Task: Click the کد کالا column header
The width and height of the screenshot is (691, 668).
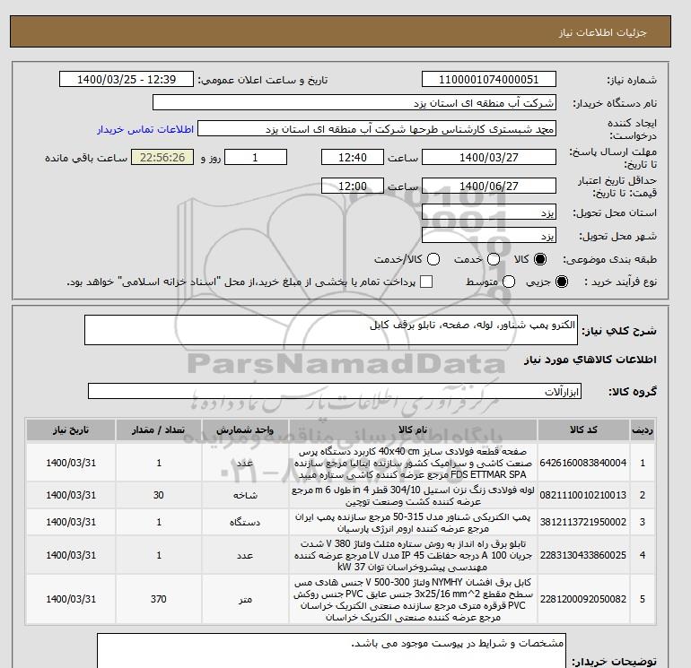Action: [583, 430]
